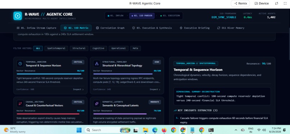
Task: Click the taskbar Search box
Action: [x=108, y=130]
